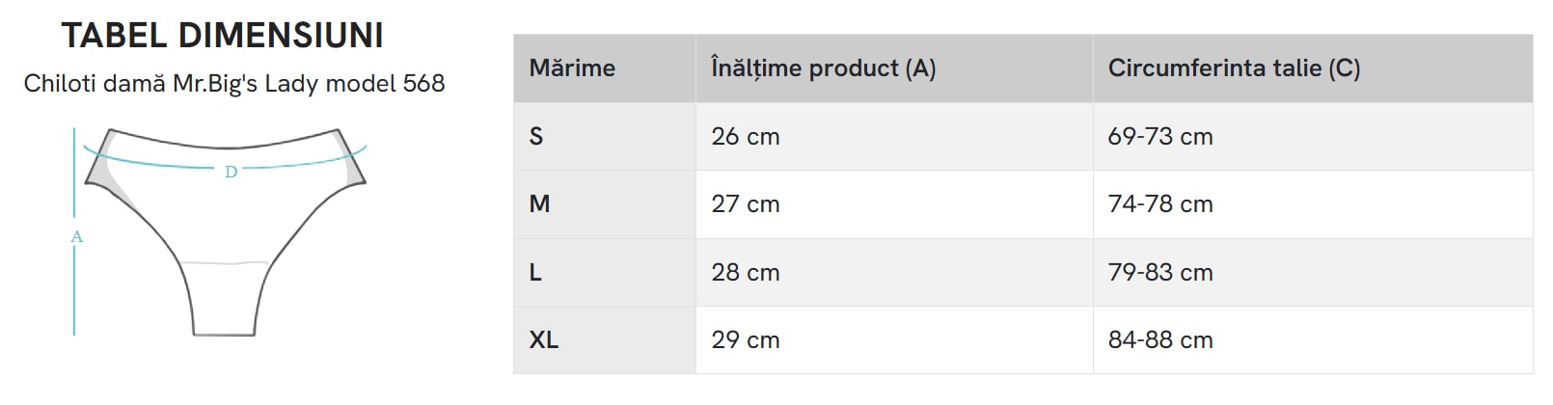Click the TABEL DIMENSIUNI title
The width and height of the screenshot is (1553, 405).
point(223,36)
